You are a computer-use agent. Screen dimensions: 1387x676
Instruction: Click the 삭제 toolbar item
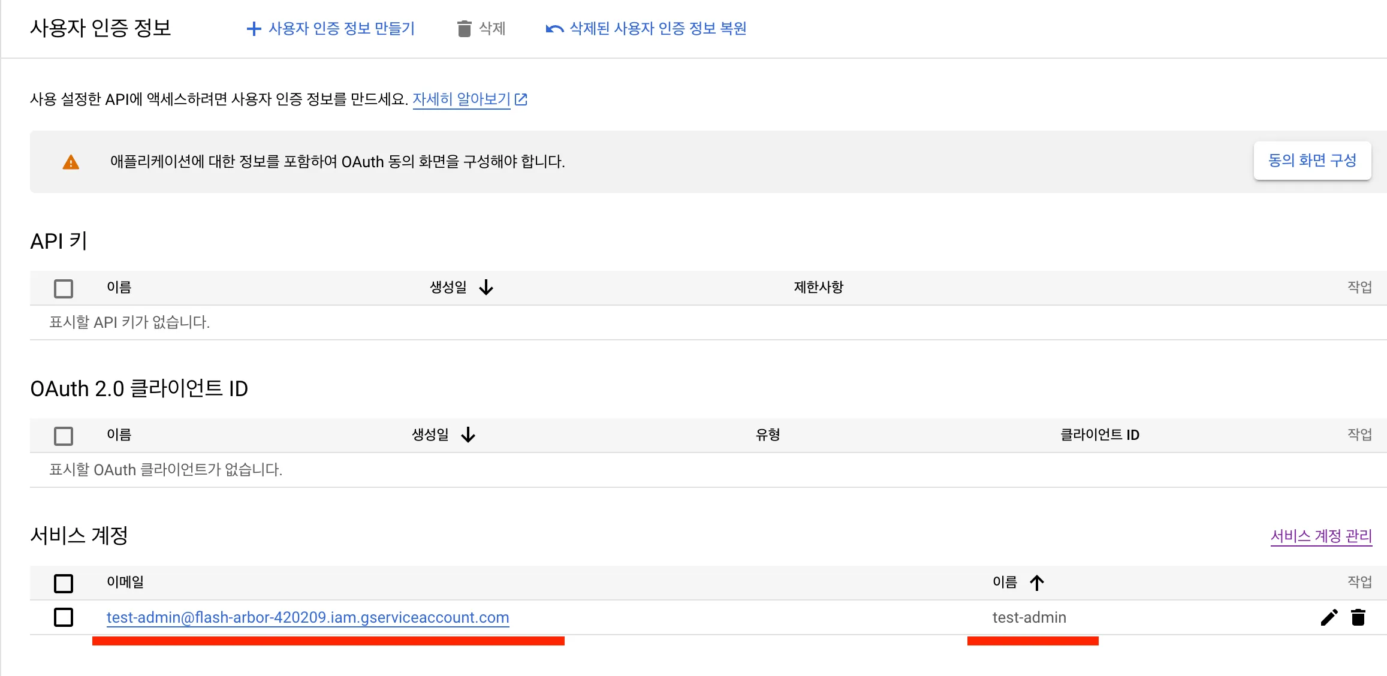pyautogui.click(x=491, y=28)
